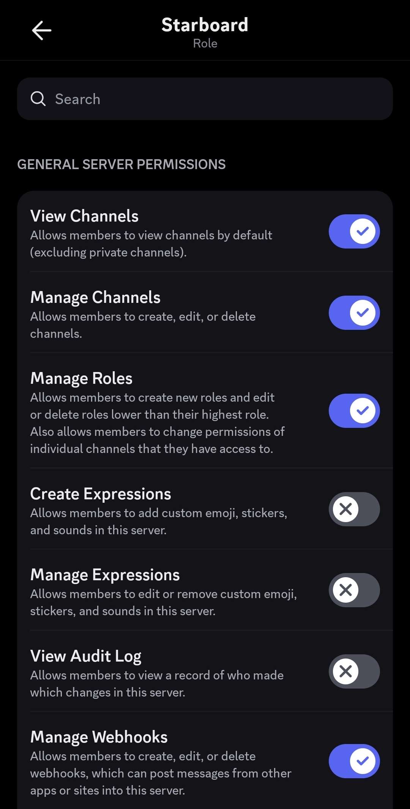Tap the Manage Webhooks heading
This screenshot has width=410, height=809.
click(99, 737)
